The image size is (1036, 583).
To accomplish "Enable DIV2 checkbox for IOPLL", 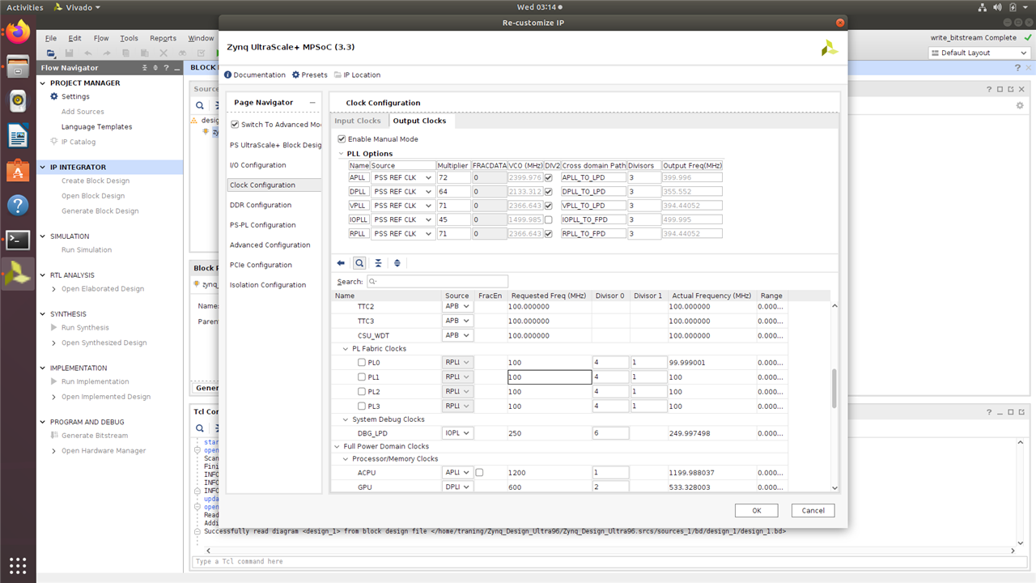I will [x=550, y=219].
